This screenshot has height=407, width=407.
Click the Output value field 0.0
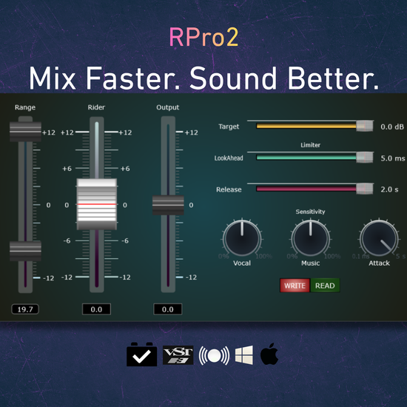tap(168, 309)
